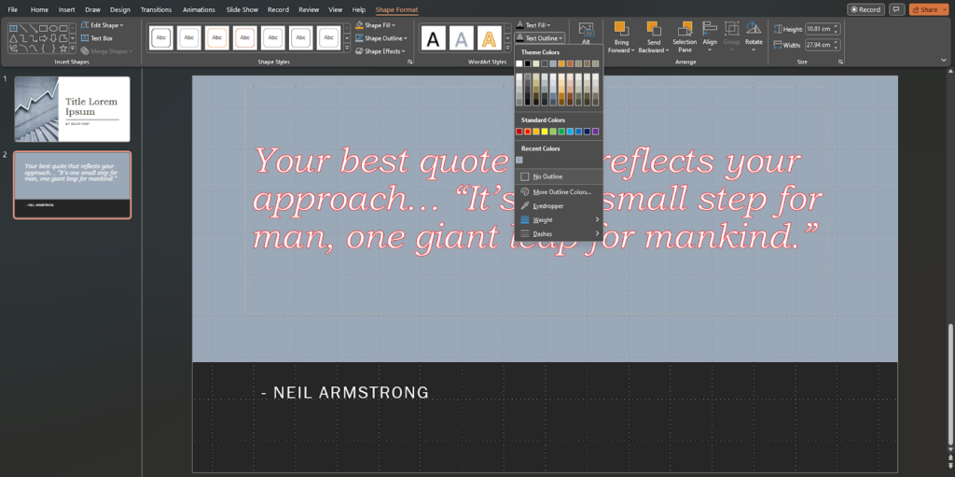Pick the red standard color swatch
The width and height of the screenshot is (955, 477).
pos(519,132)
